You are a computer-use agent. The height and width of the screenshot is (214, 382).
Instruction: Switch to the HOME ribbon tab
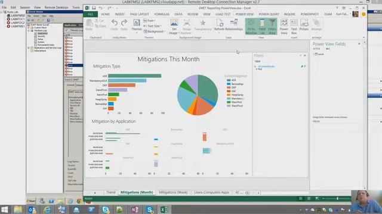(105, 14)
